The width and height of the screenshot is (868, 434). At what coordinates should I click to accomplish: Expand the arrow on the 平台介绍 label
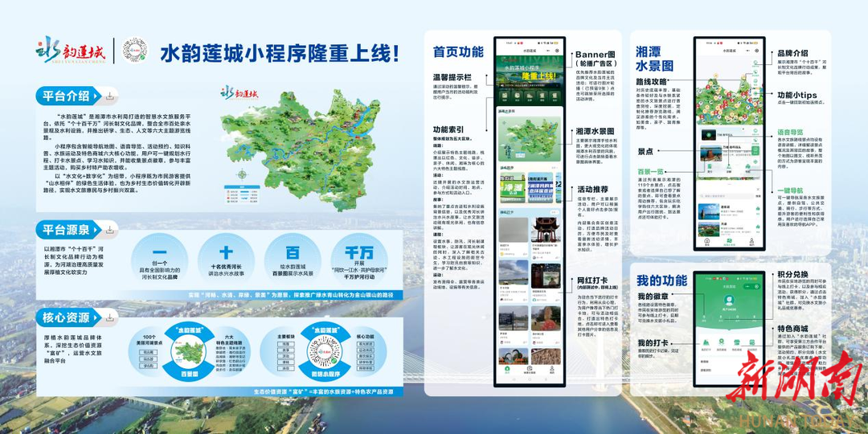click(x=96, y=96)
